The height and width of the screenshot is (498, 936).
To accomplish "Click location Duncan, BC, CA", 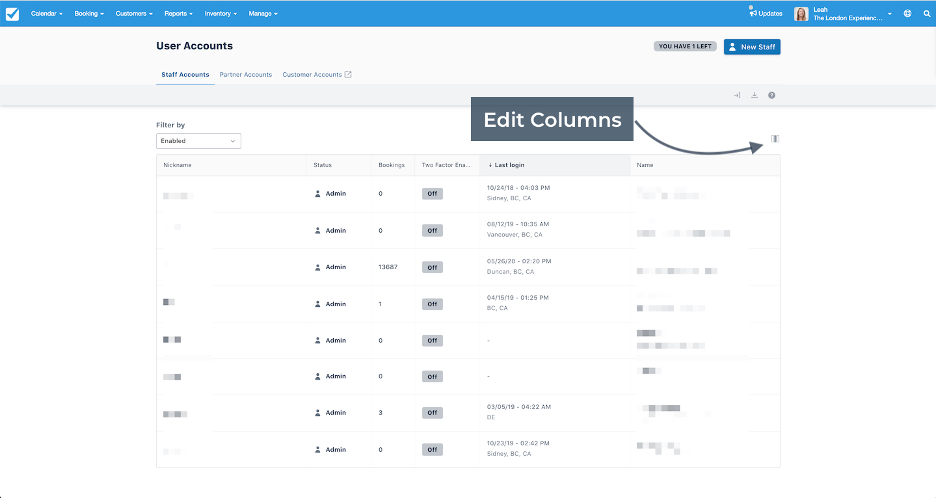I will point(511,272).
